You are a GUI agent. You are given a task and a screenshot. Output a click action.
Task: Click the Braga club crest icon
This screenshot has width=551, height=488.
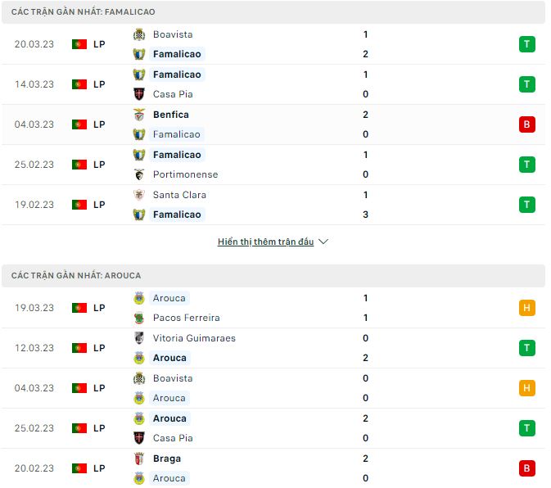point(139,459)
